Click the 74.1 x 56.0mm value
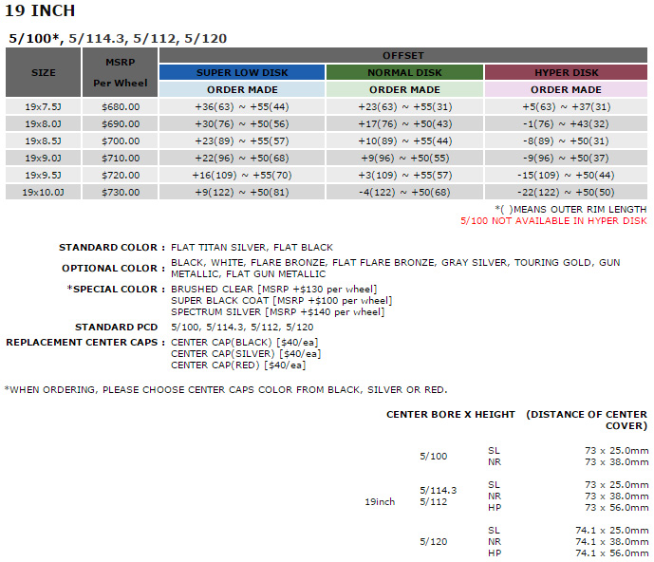654x562 pixels. [x=611, y=553]
